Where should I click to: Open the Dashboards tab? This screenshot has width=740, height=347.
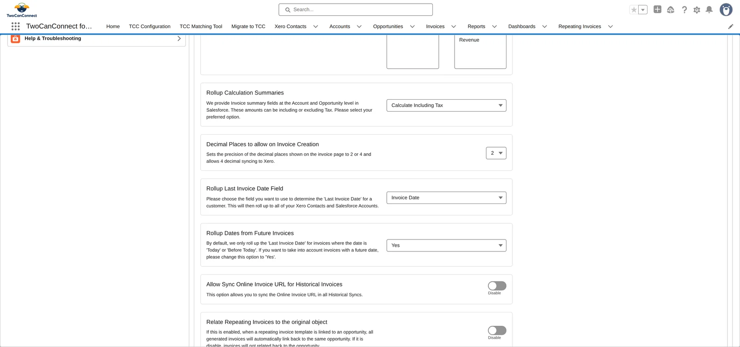[x=522, y=26]
